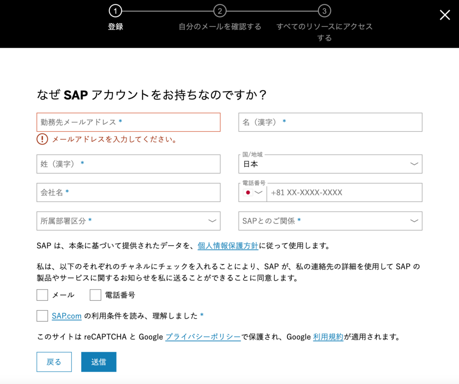Click the 勤務先メールアドレス input field
Image resolution: width=459 pixels, height=384 pixels.
tap(128, 122)
